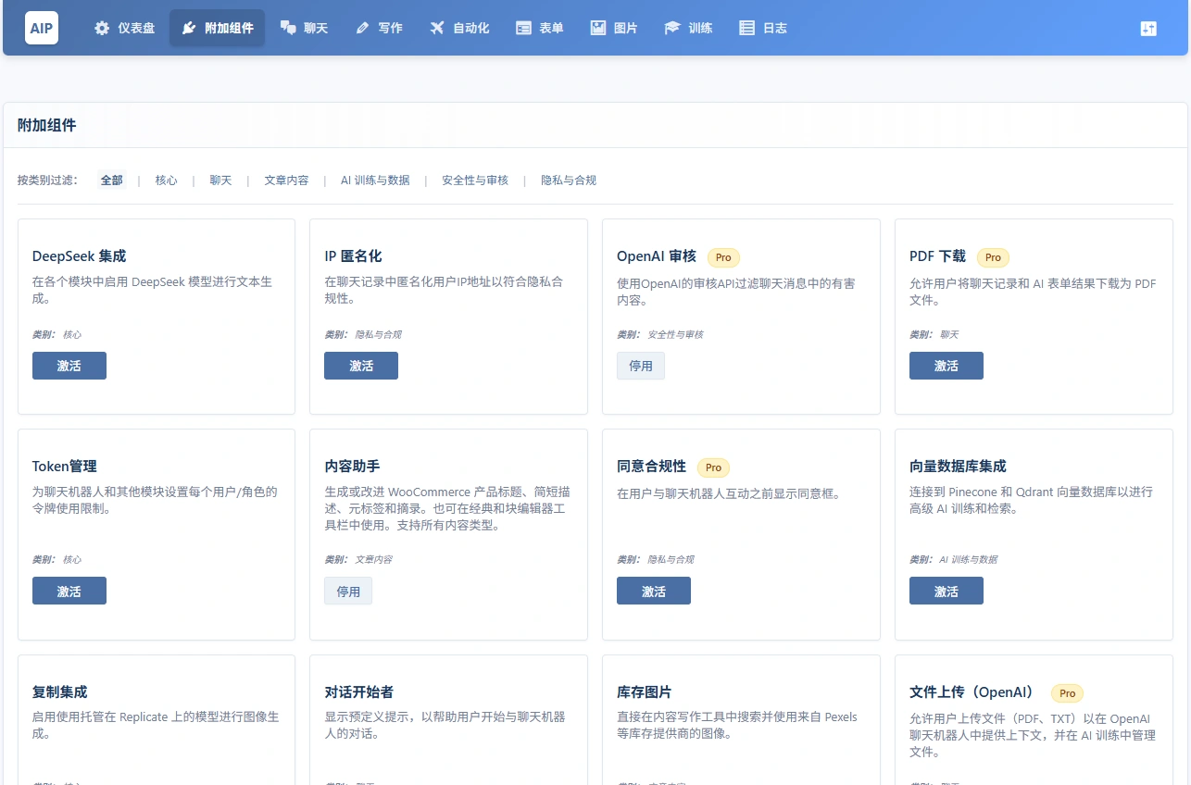Open the 附加组件 tab

tap(217, 28)
